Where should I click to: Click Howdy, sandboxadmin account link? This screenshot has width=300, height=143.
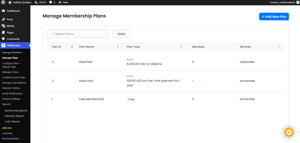282,2
